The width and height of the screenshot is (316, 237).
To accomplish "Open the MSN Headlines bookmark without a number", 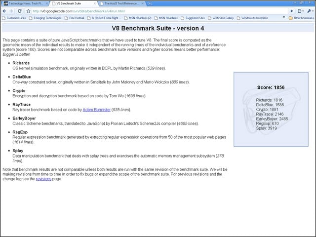I will click(x=166, y=18).
